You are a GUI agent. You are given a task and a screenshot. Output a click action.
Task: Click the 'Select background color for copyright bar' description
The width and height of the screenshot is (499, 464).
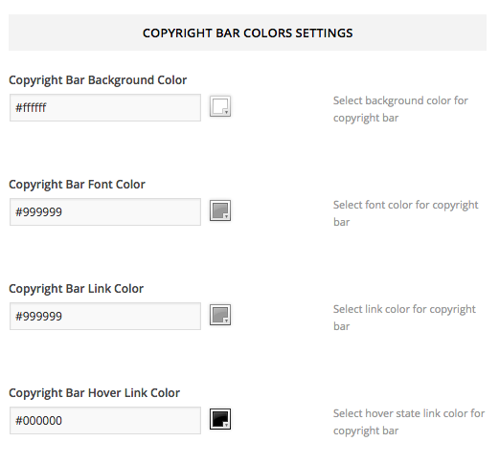400,109
